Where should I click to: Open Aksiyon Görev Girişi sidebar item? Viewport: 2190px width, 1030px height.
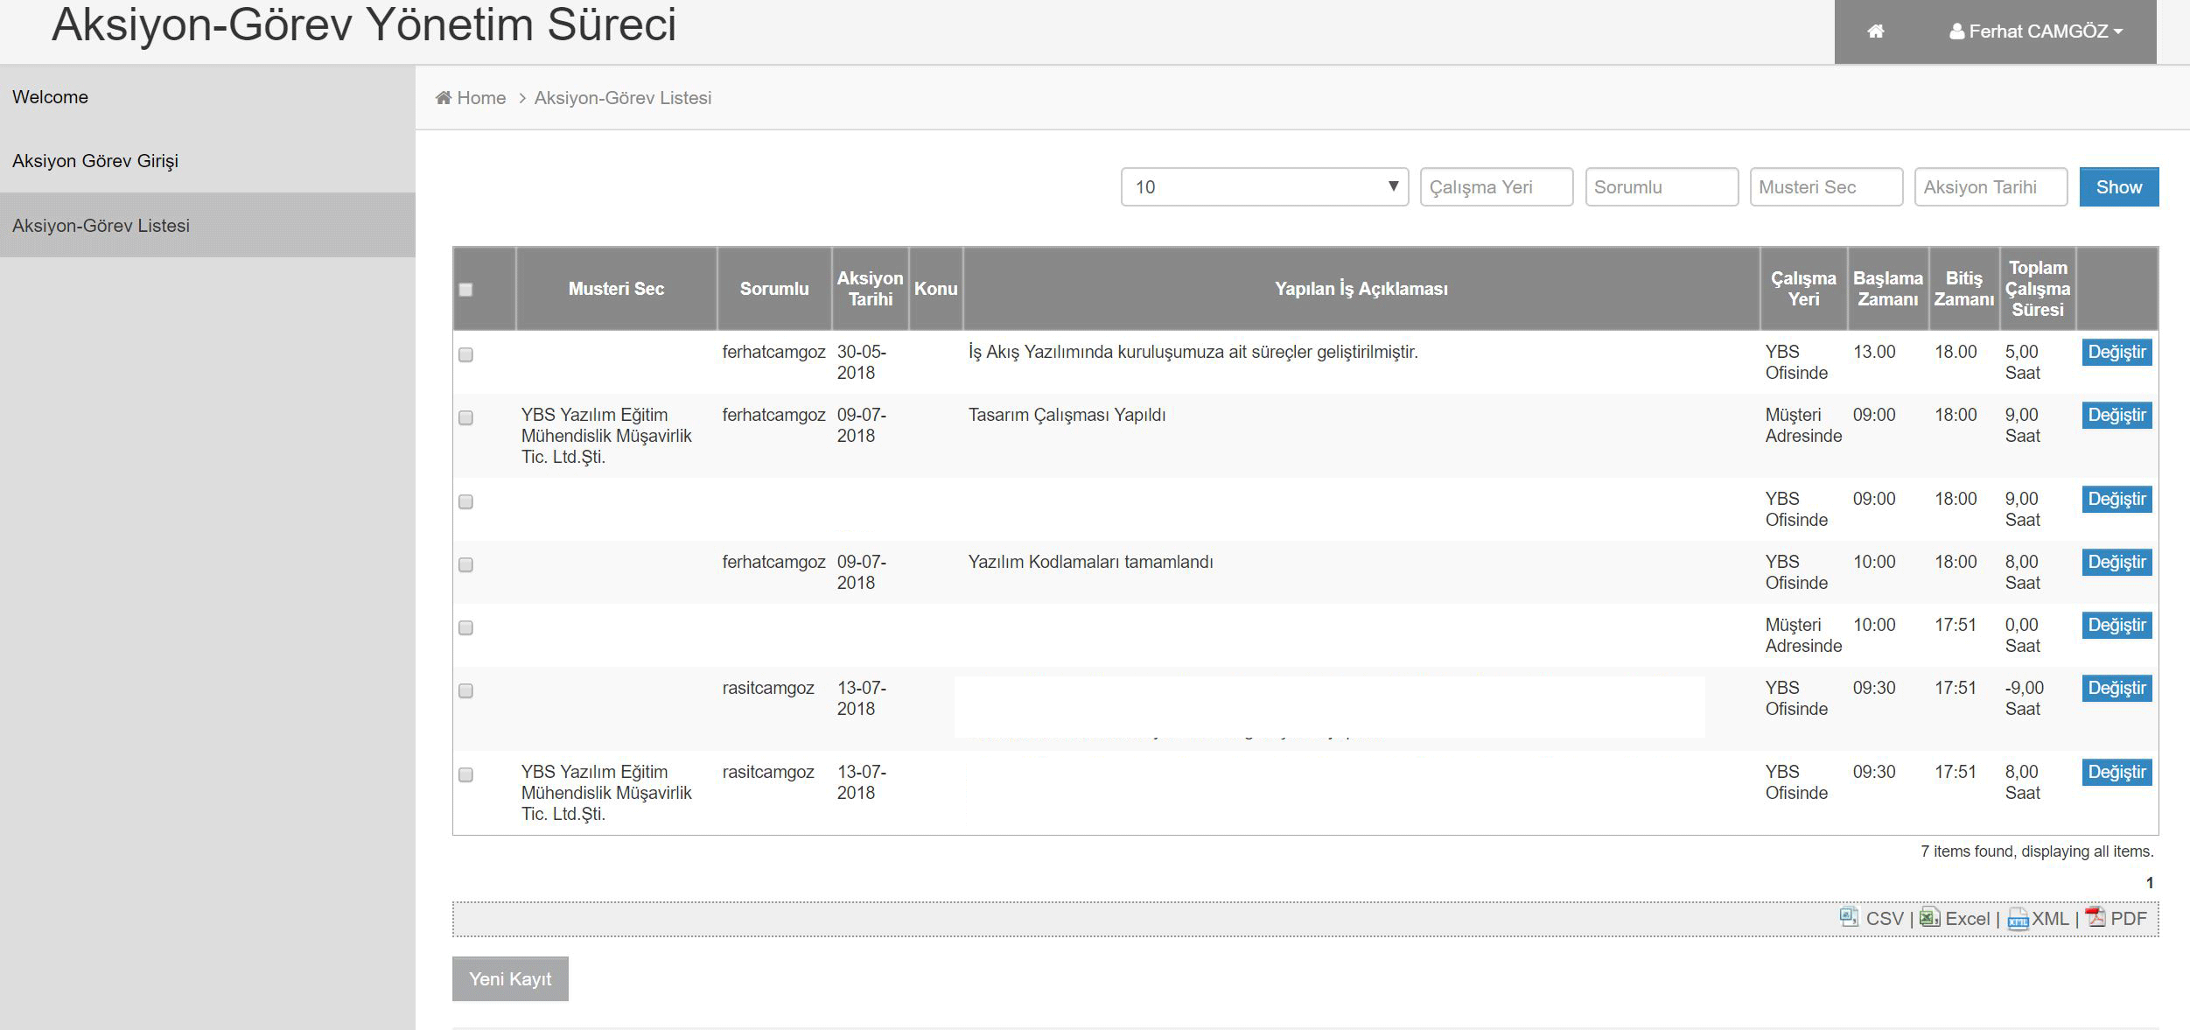point(95,161)
